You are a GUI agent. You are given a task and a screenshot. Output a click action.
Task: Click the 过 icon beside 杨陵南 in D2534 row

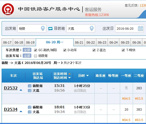pyautogui.click(x=30, y=107)
